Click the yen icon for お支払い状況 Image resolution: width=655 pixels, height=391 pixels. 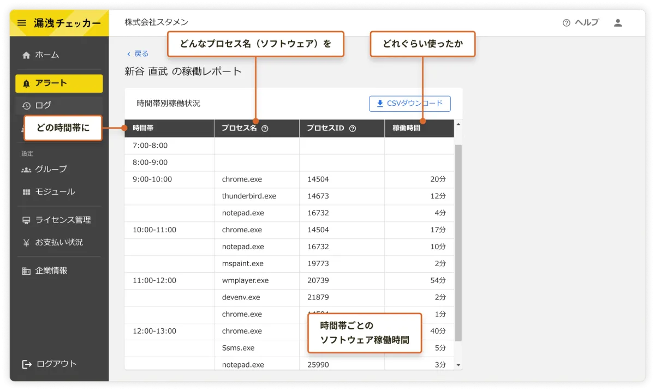coord(26,243)
